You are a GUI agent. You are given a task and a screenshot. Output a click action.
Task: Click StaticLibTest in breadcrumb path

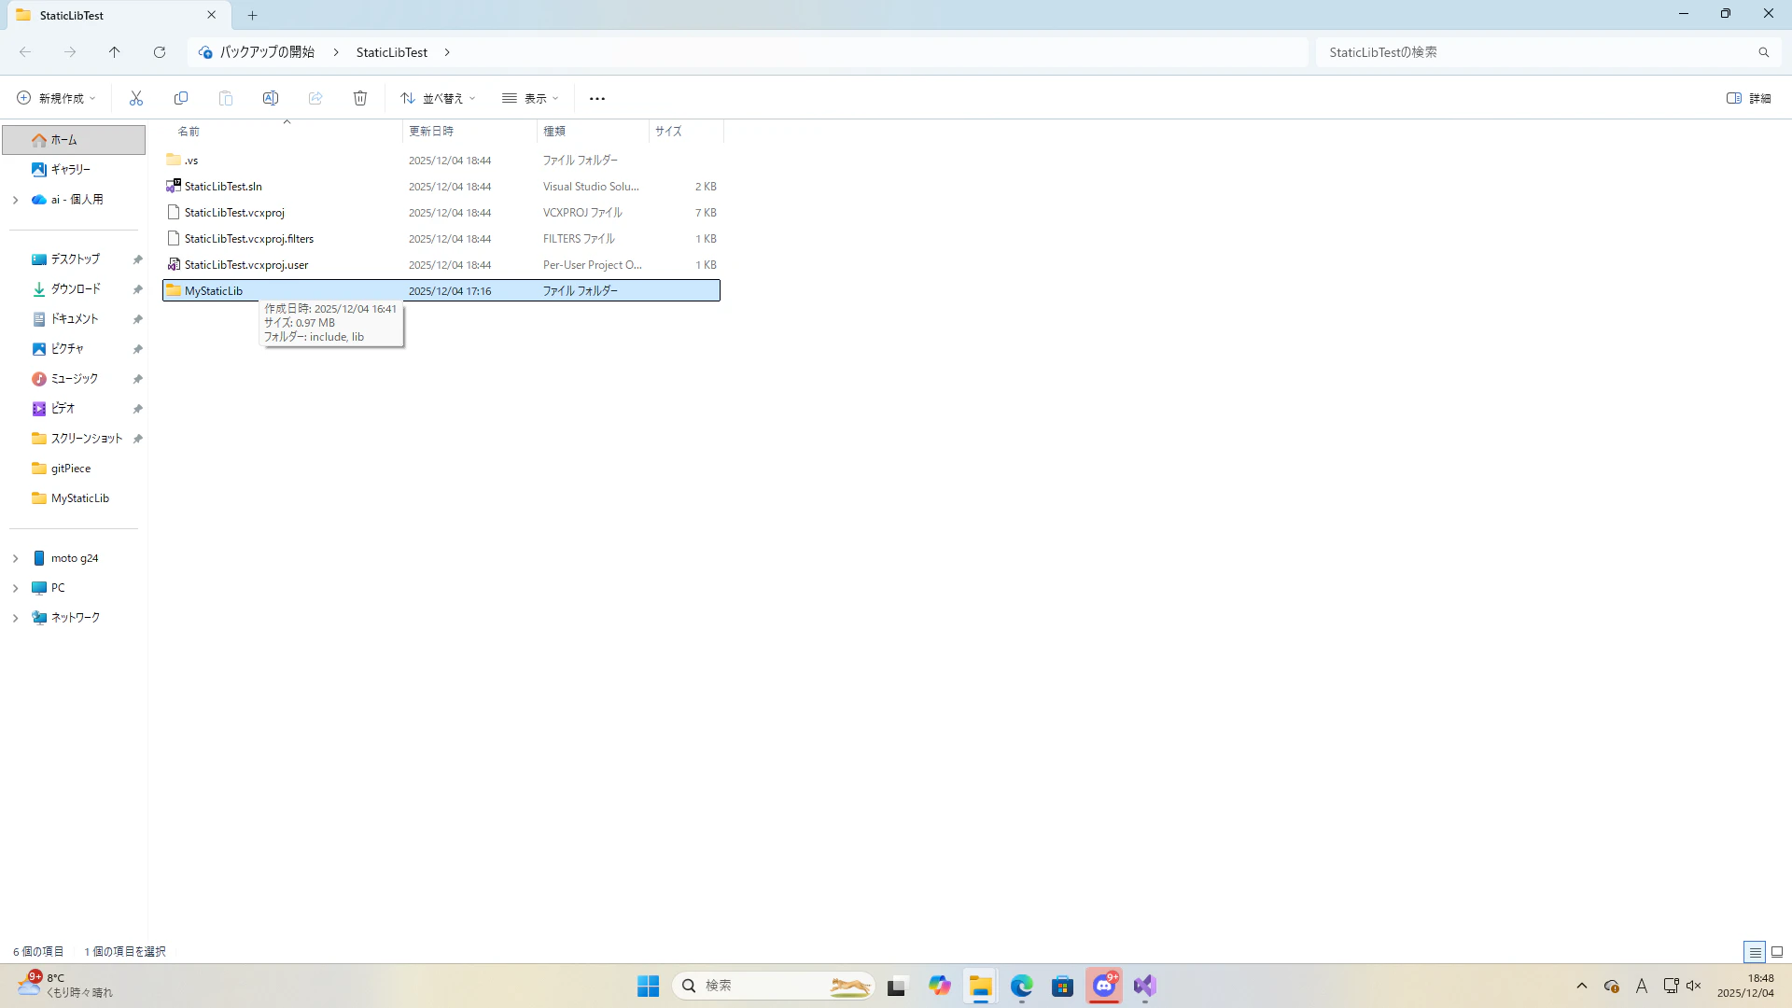pyautogui.click(x=392, y=52)
